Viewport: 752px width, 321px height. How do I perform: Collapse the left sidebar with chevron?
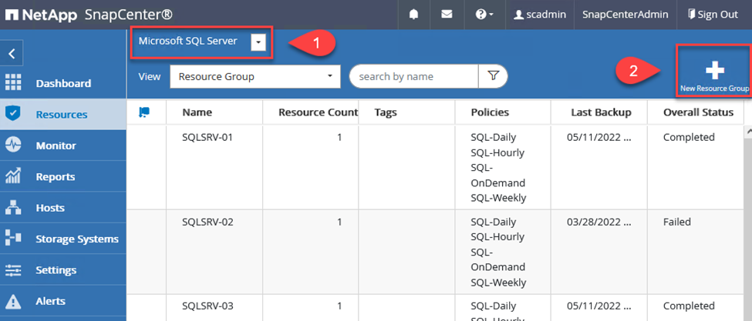[12, 54]
